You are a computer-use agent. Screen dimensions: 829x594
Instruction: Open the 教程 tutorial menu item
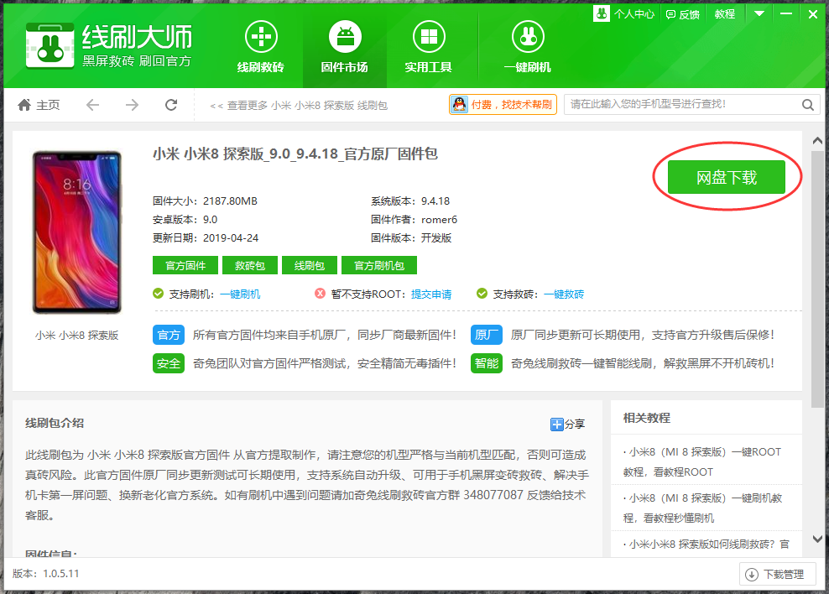click(x=725, y=14)
